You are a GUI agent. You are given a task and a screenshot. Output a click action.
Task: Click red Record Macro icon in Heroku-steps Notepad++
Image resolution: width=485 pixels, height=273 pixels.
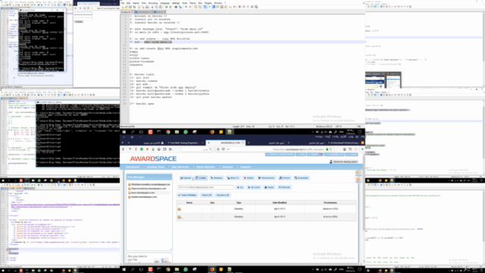(x=239, y=7)
